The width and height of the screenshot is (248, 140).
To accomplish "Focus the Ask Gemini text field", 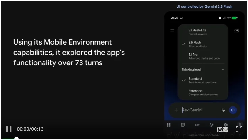I will point(201,110).
